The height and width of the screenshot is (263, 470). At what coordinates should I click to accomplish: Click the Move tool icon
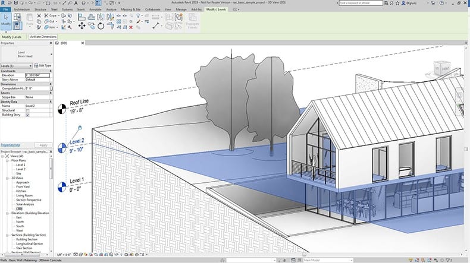82,26
